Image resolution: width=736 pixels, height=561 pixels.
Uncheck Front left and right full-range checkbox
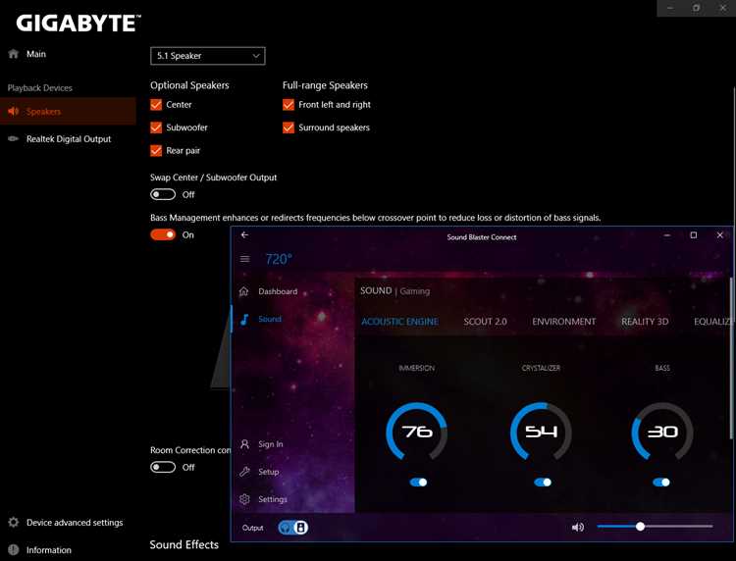(289, 105)
